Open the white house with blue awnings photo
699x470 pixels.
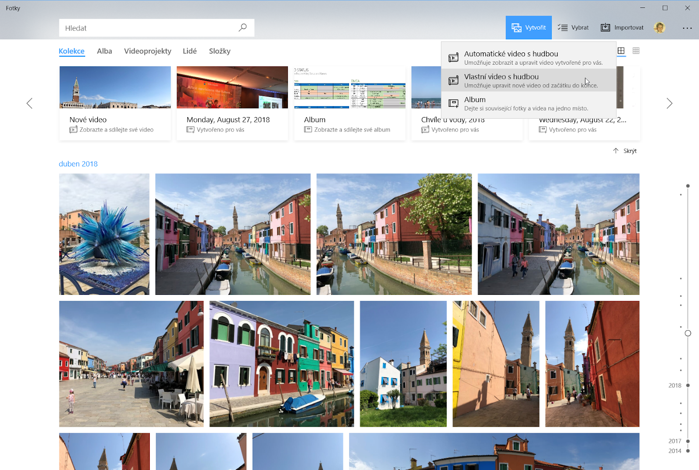pyautogui.click(x=403, y=364)
